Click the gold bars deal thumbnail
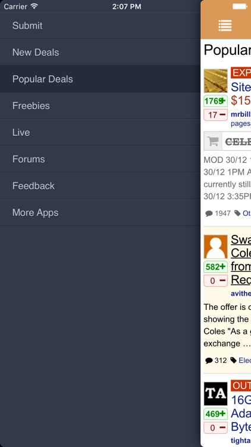This screenshot has width=251, height=447. point(215,80)
